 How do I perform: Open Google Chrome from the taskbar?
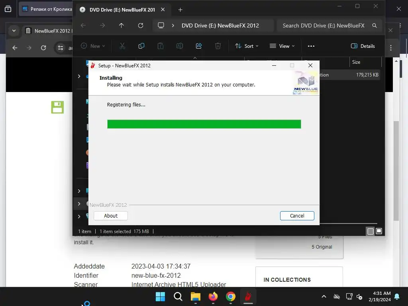coord(231,296)
